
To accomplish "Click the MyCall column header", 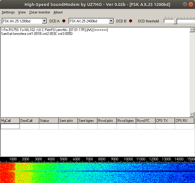I will click(x=10, y=121).
